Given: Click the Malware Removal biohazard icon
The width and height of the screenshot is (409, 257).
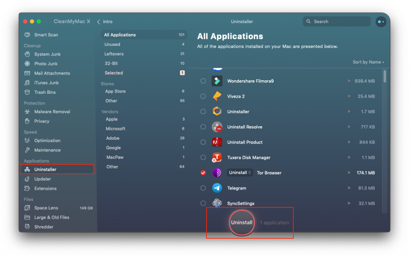Looking at the screenshot, I should tap(27, 112).
